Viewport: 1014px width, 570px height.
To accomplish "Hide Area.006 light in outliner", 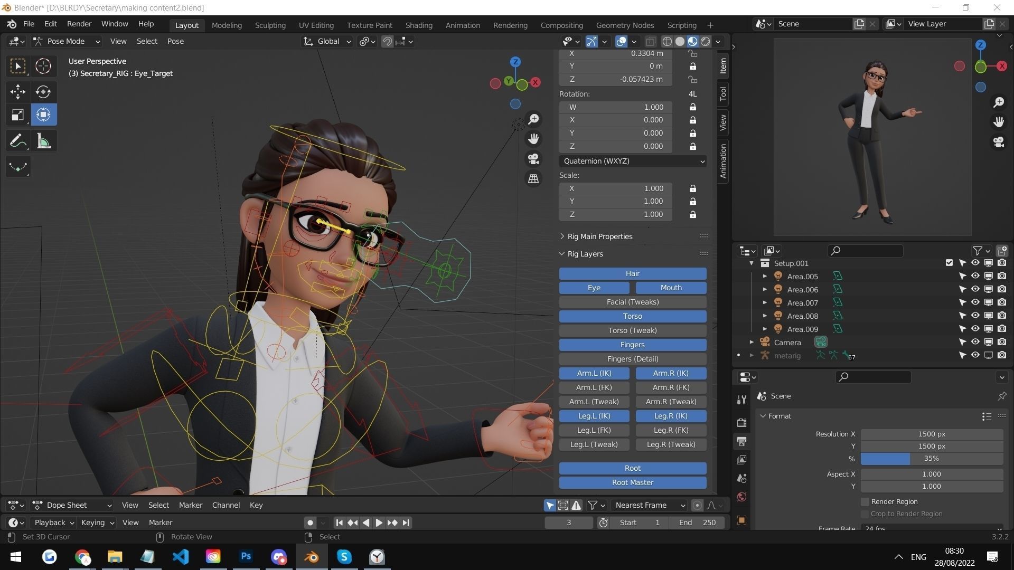I will [975, 289].
